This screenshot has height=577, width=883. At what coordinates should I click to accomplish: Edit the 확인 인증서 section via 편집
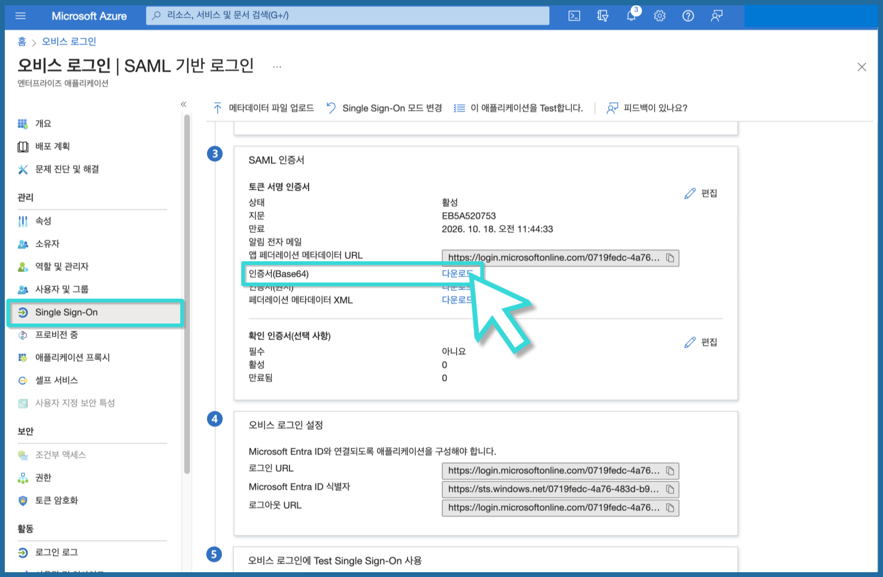pyautogui.click(x=701, y=342)
